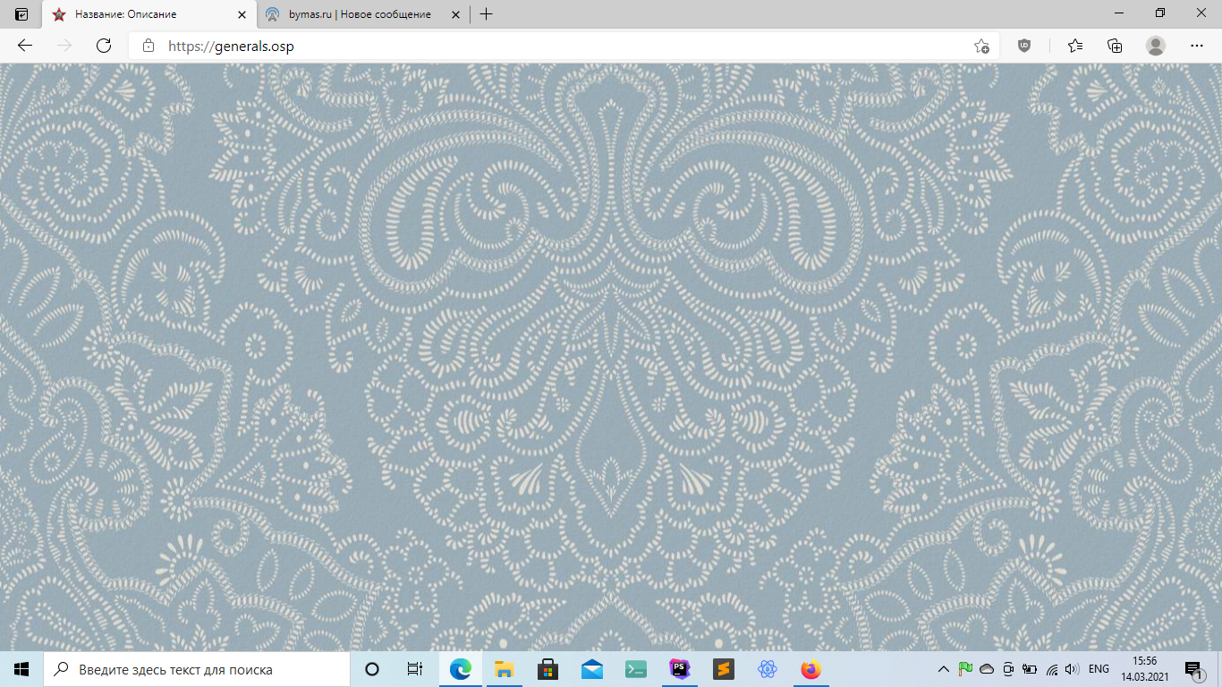Screen dimensions: 1222x687
Task: Switch to the 'bymas.ru | Новое сообщение' tab
Action: pyautogui.click(x=365, y=14)
